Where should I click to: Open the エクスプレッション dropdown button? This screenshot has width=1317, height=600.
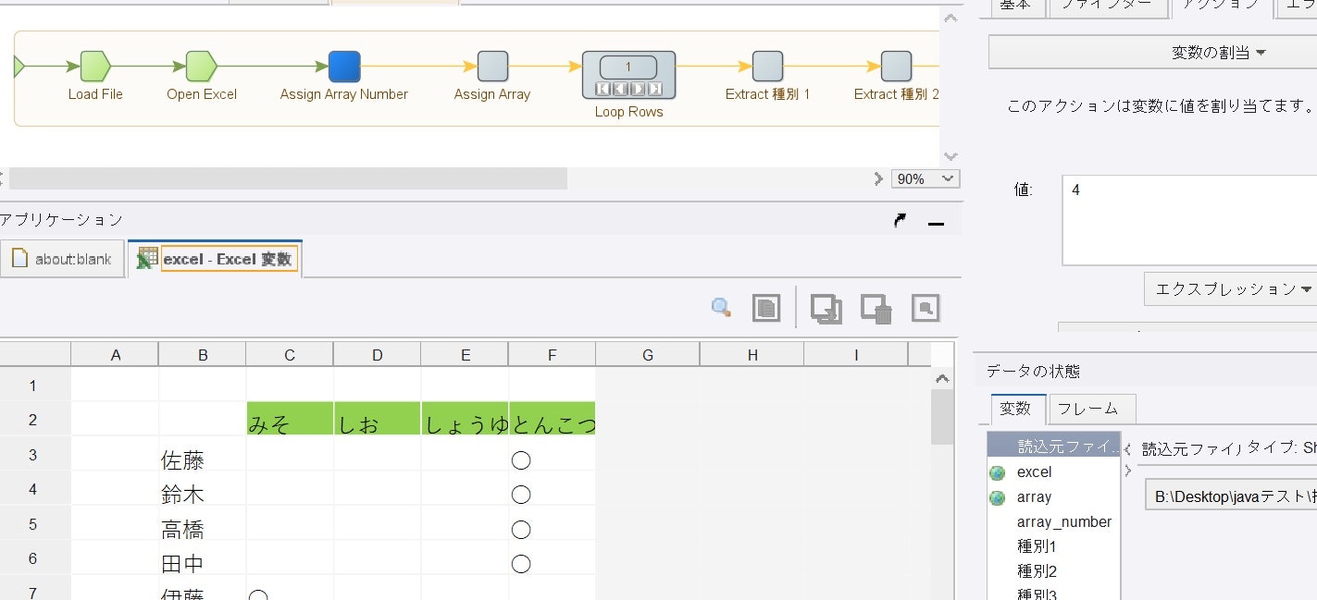[1230, 288]
